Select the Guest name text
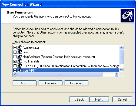 coord(26,52)
